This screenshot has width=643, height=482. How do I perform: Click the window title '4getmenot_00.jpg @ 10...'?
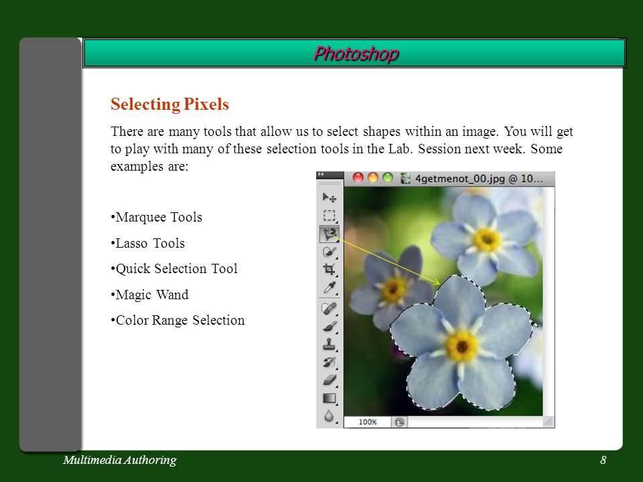[478, 179]
